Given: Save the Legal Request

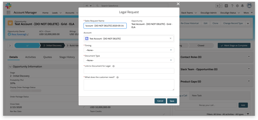Looking at the screenshot, I should click(x=172, y=101).
